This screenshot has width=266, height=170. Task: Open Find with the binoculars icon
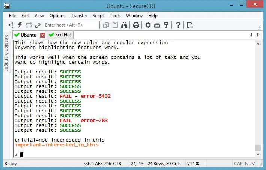(x=124, y=25)
